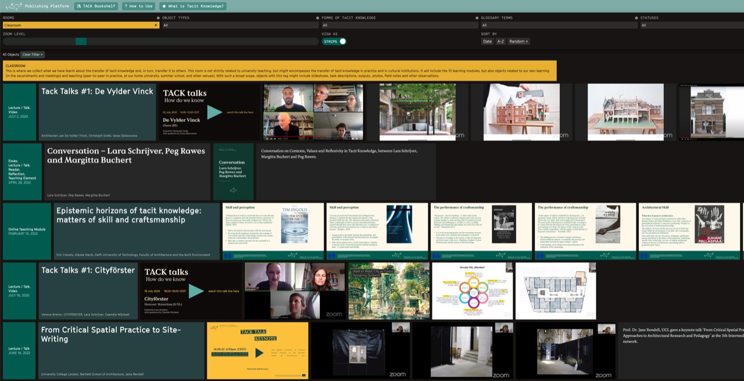Toggle the STRIPS view switch
744x381 pixels.
pyautogui.click(x=334, y=41)
